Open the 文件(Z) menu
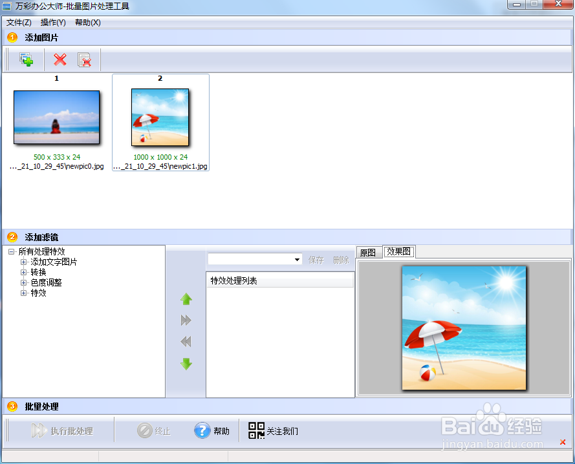 [19, 23]
